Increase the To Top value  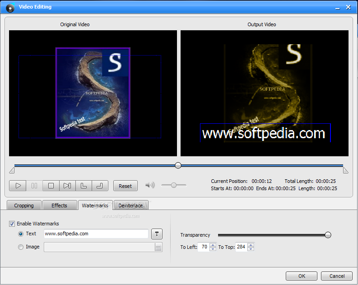251,245
